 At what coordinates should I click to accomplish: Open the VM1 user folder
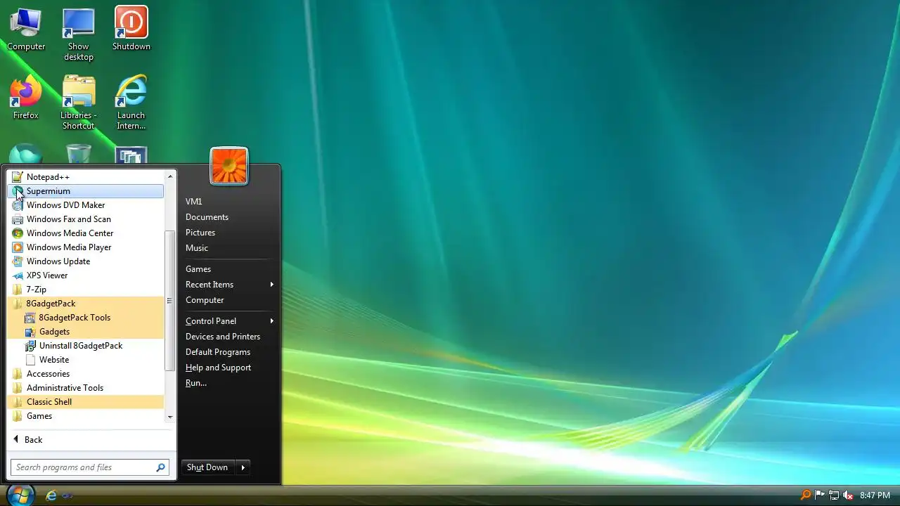point(229,202)
